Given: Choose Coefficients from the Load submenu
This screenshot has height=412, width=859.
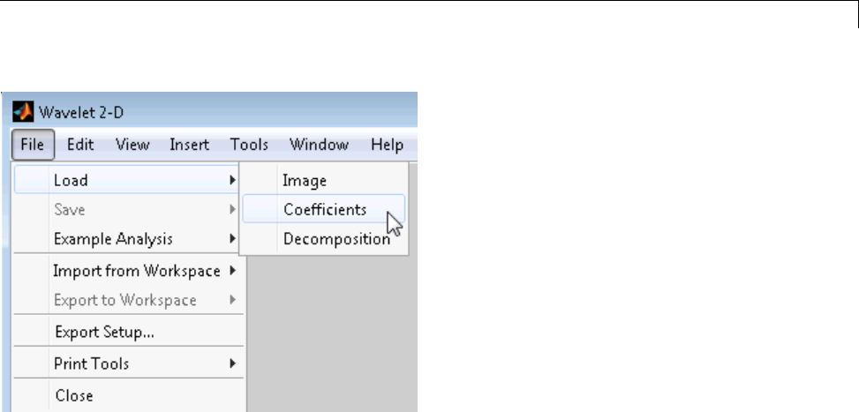Looking at the screenshot, I should click(x=324, y=209).
